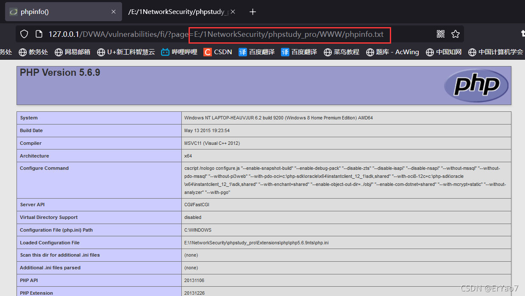Image resolution: width=525 pixels, height=296 pixels.
Task: Click the Virtual Directory Support label
Action: (49, 217)
